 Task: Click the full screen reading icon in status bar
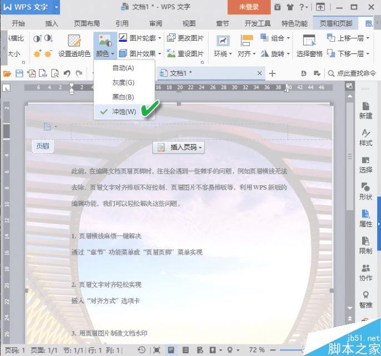[157, 350]
